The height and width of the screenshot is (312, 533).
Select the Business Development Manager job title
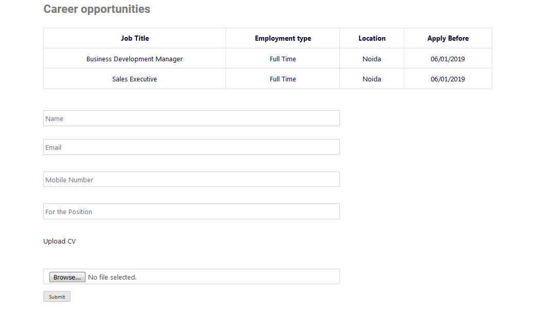[134, 59]
